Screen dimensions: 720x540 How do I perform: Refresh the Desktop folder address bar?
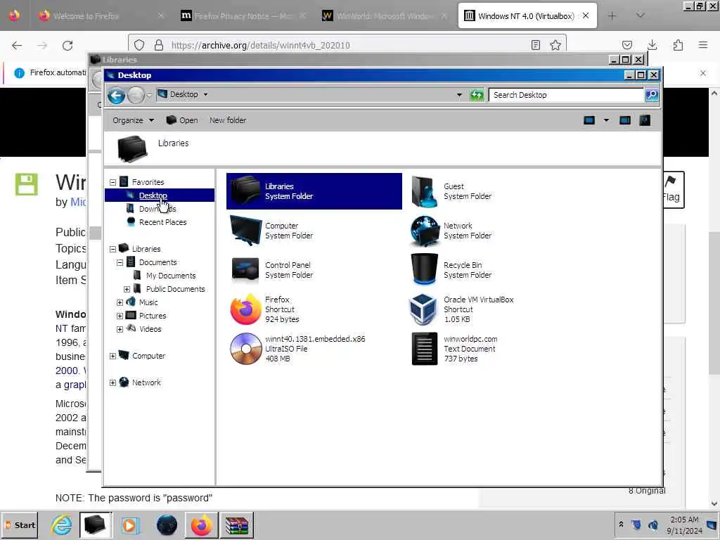click(x=477, y=95)
